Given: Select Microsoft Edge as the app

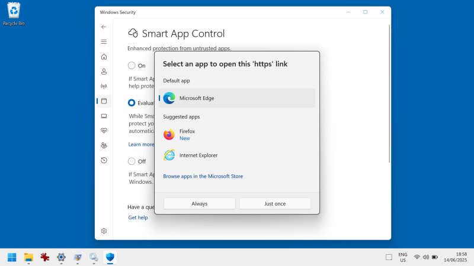Looking at the screenshot, I should tap(237, 98).
